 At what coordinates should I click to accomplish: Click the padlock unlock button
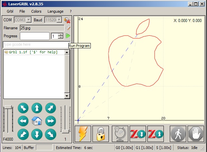[x=101, y=134]
